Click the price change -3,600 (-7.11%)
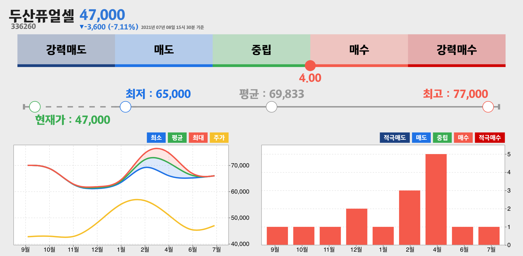 pos(109,27)
